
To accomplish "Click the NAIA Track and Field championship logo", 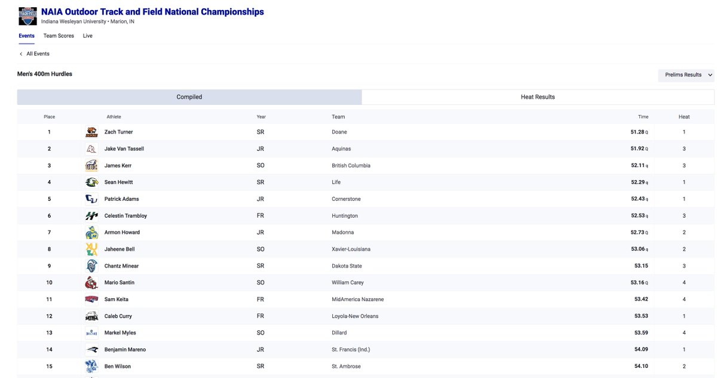I will [27, 16].
